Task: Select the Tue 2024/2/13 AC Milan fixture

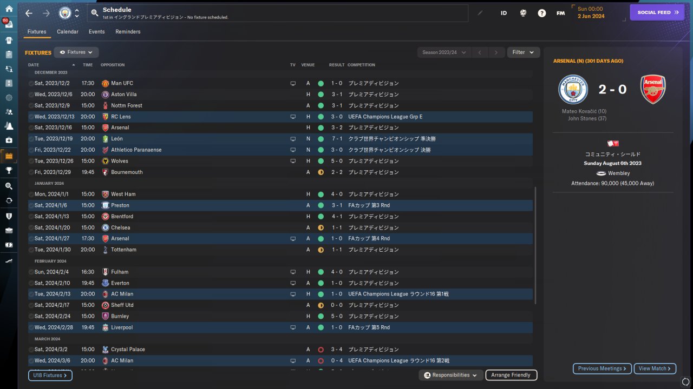Action: pos(280,294)
